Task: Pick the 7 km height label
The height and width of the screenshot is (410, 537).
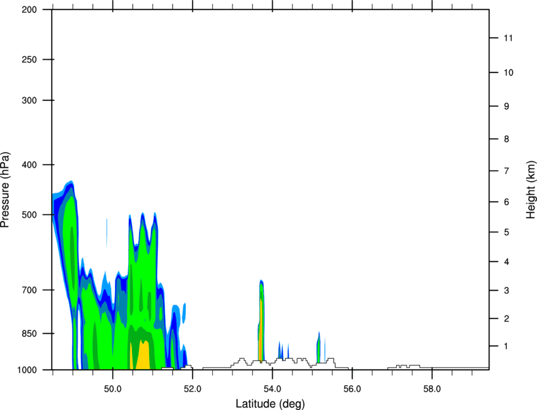Action: tap(507, 171)
